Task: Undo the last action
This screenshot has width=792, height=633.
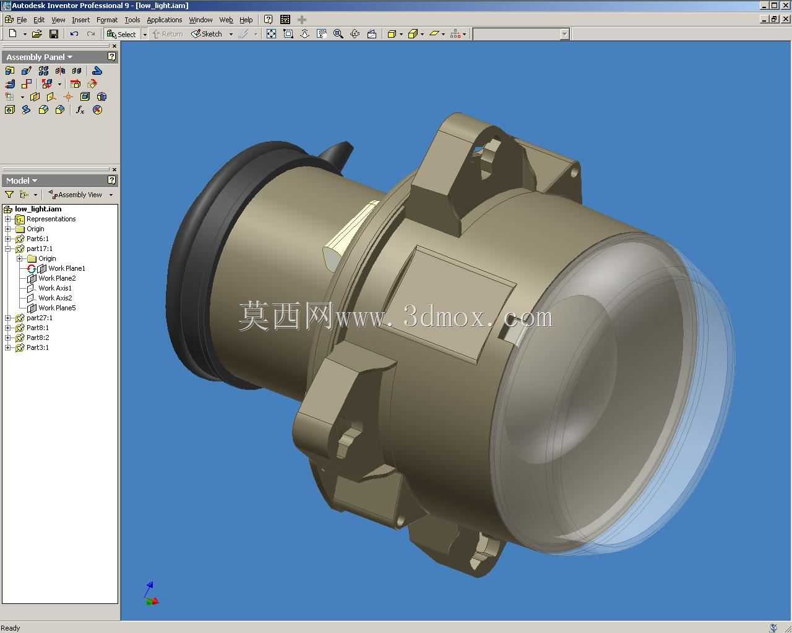Action: pos(74,34)
